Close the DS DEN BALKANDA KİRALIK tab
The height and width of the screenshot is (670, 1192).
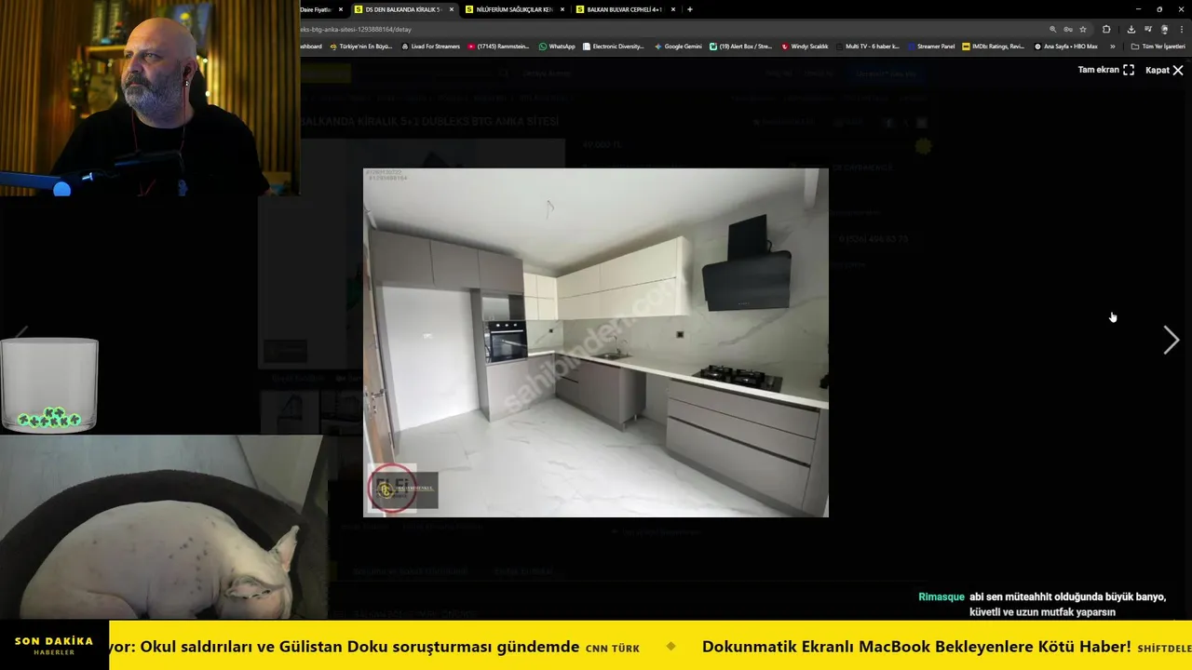click(x=452, y=9)
